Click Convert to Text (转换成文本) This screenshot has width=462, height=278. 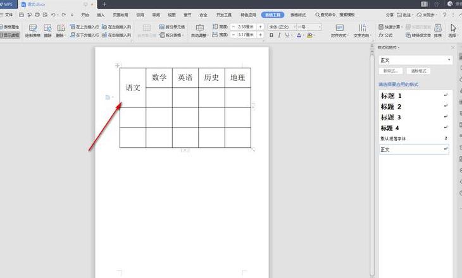tap(418, 35)
